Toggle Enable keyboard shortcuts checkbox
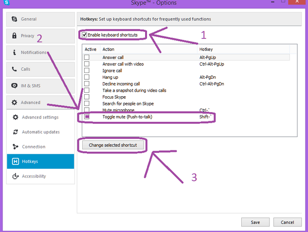This screenshot has width=308, height=232. pyautogui.click(x=84, y=35)
